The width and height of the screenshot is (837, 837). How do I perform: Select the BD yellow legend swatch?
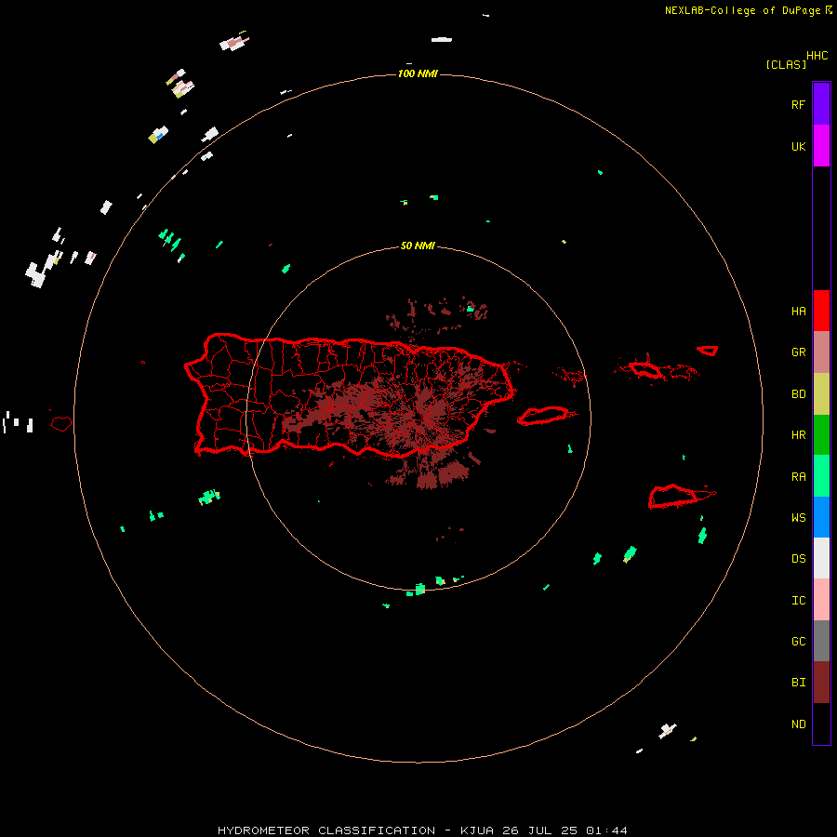tap(821, 394)
